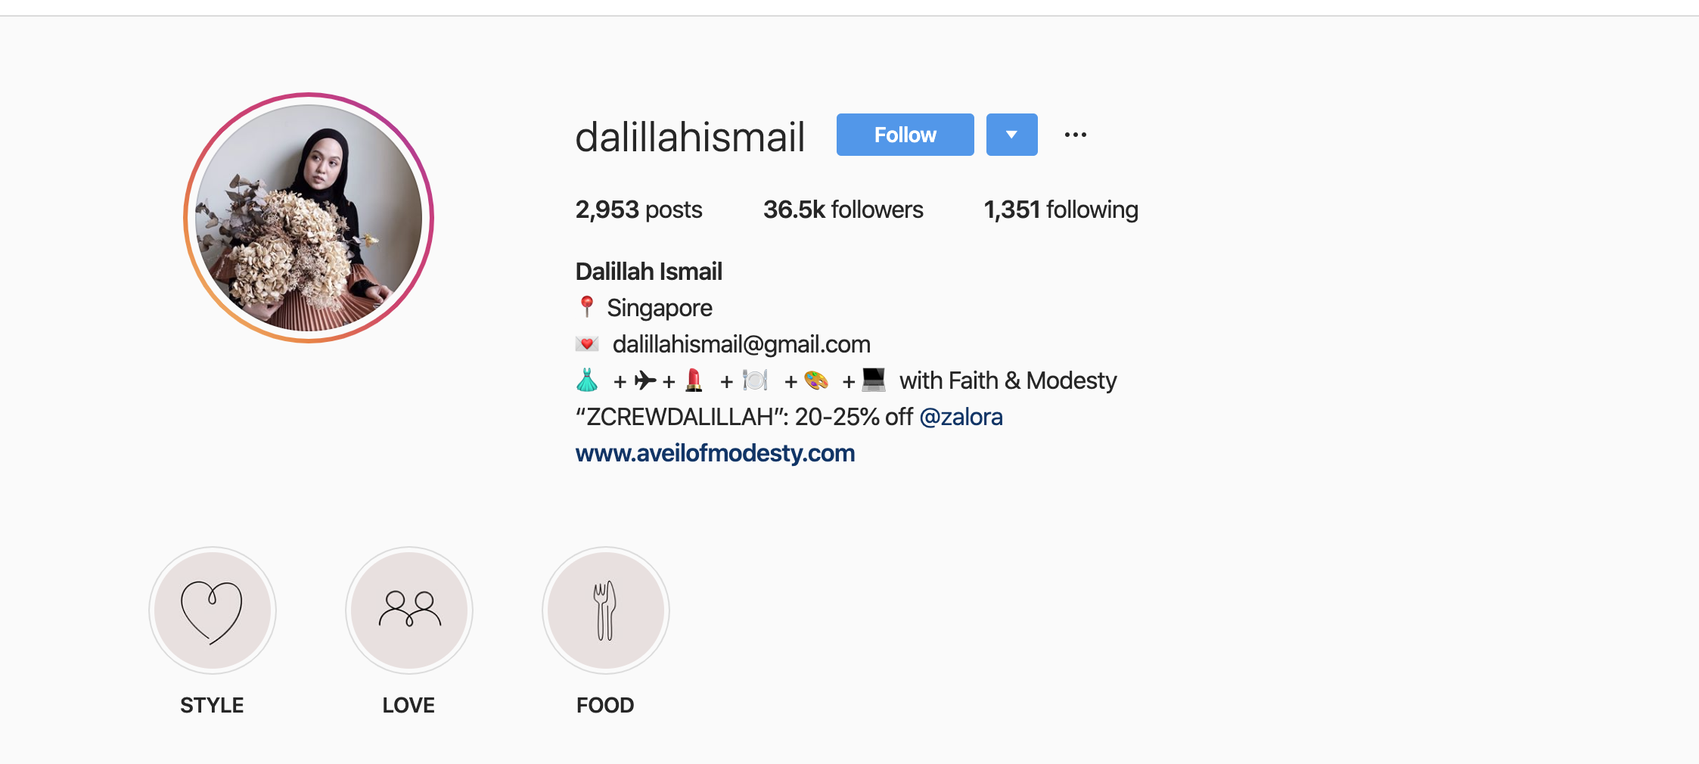Image resolution: width=1699 pixels, height=764 pixels.
Task: View the 1,351 following list
Action: (x=1061, y=210)
